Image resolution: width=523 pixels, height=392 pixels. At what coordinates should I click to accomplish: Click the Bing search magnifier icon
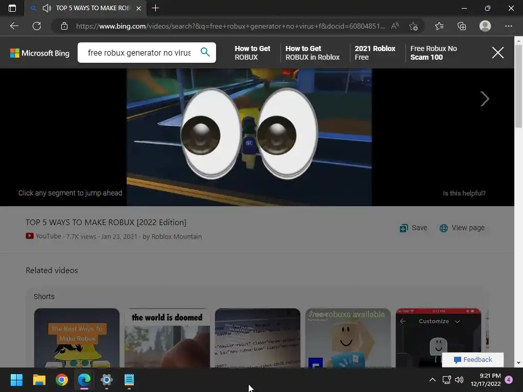point(205,52)
